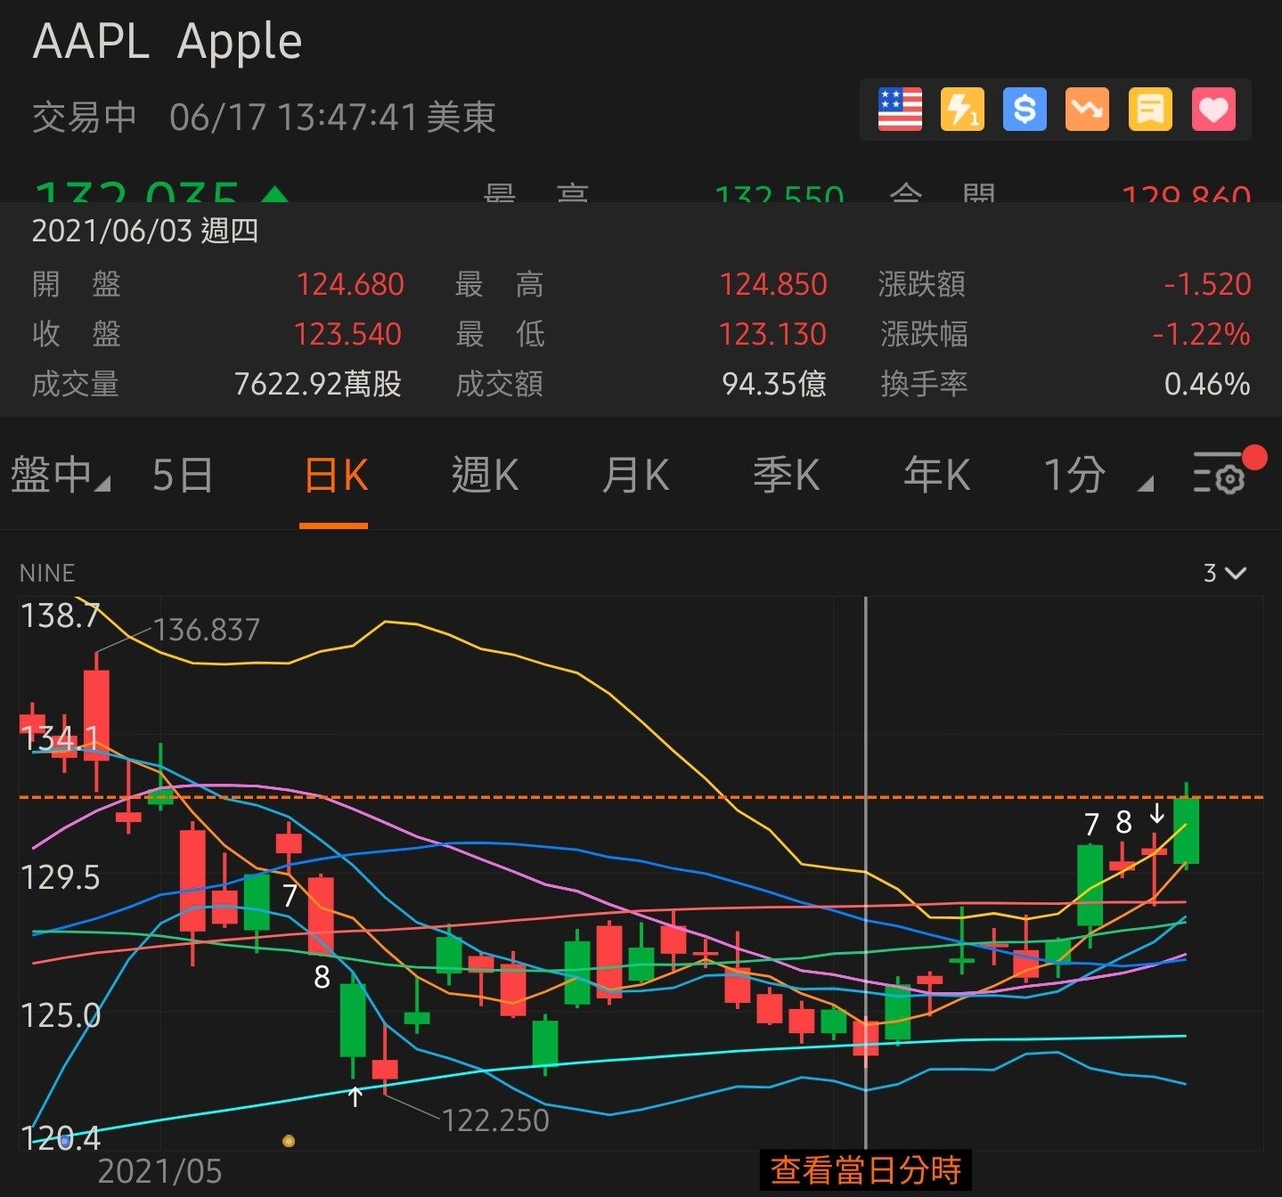This screenshot has width=1282, height=1197.
Task: Tap the yellow dot event marker under chart
Action: click(288, 1140)
